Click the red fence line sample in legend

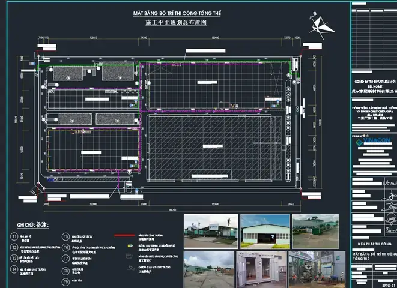[124, 235]
